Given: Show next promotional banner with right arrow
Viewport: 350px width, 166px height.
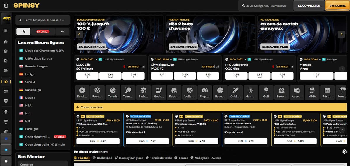Looking at the screenshot, I should [x=341, y=34].
